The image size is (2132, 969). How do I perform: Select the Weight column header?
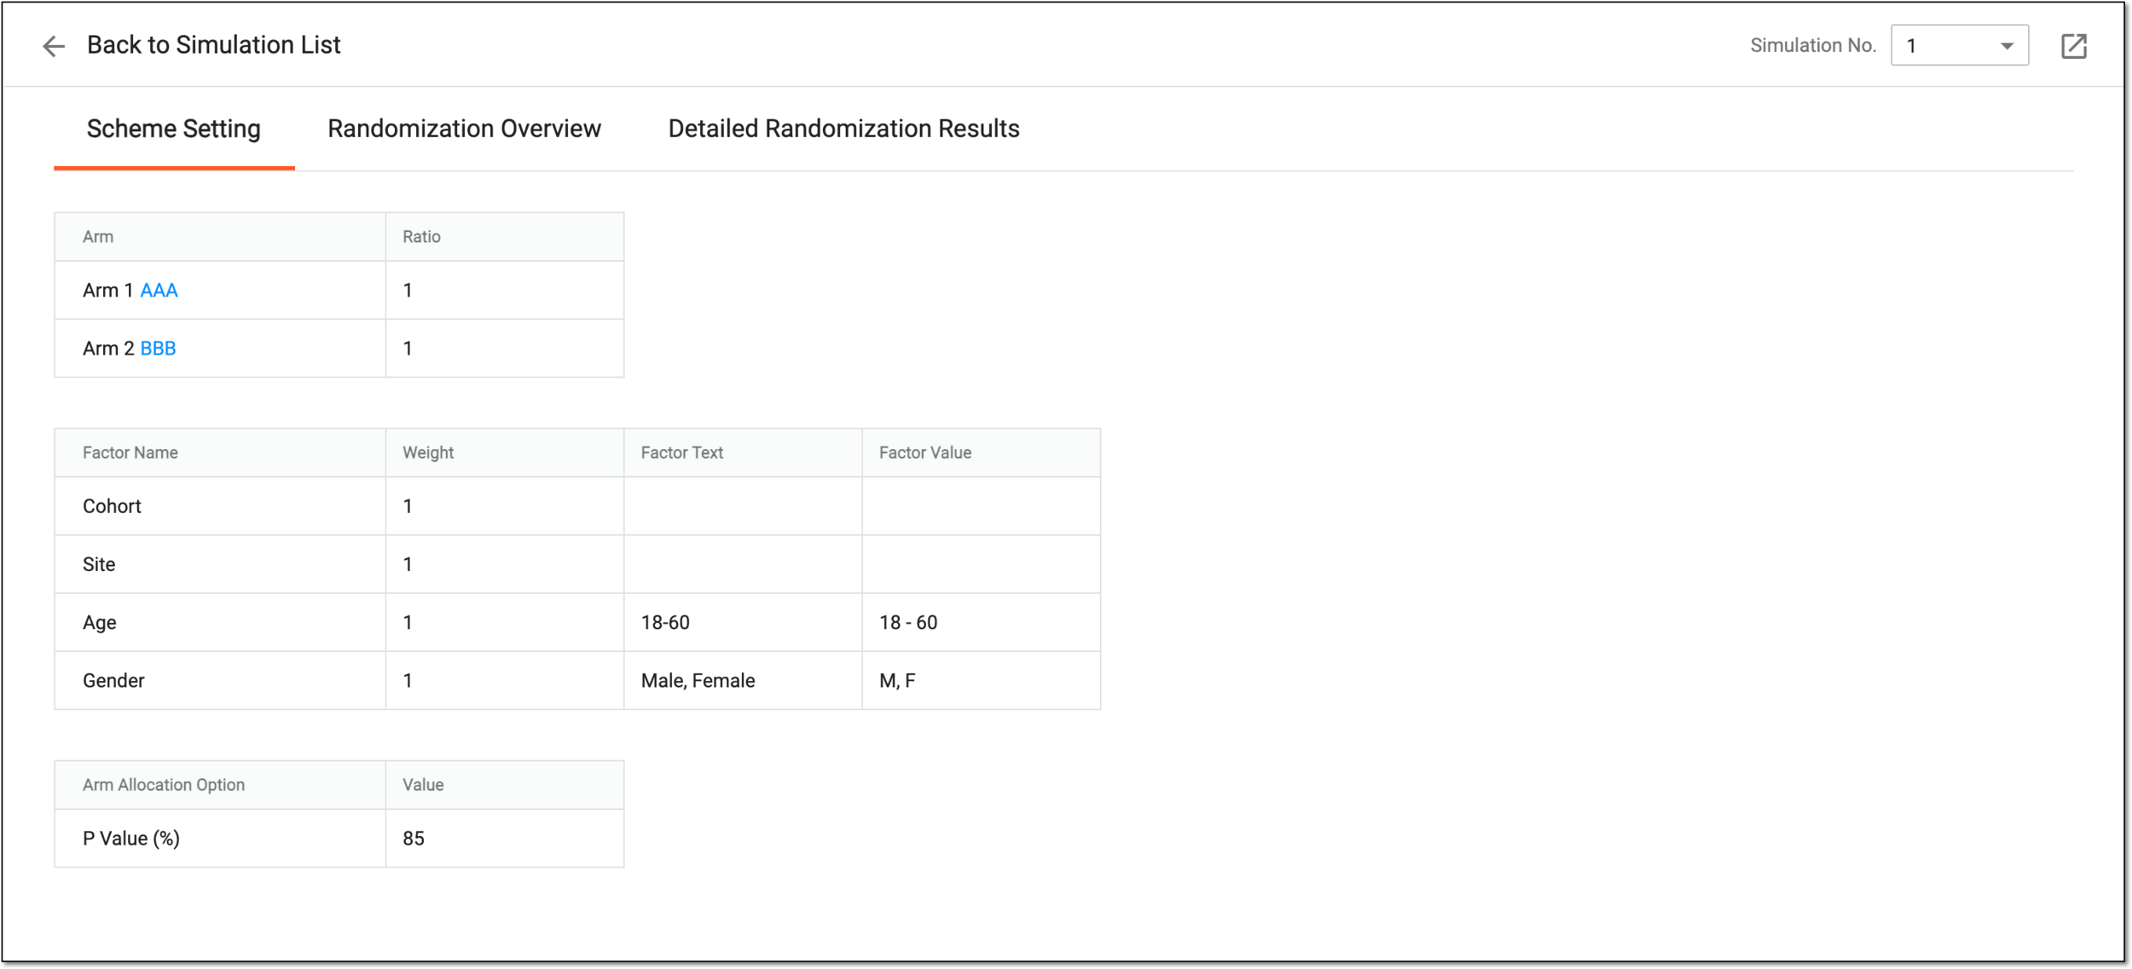(x=505, y=453)
